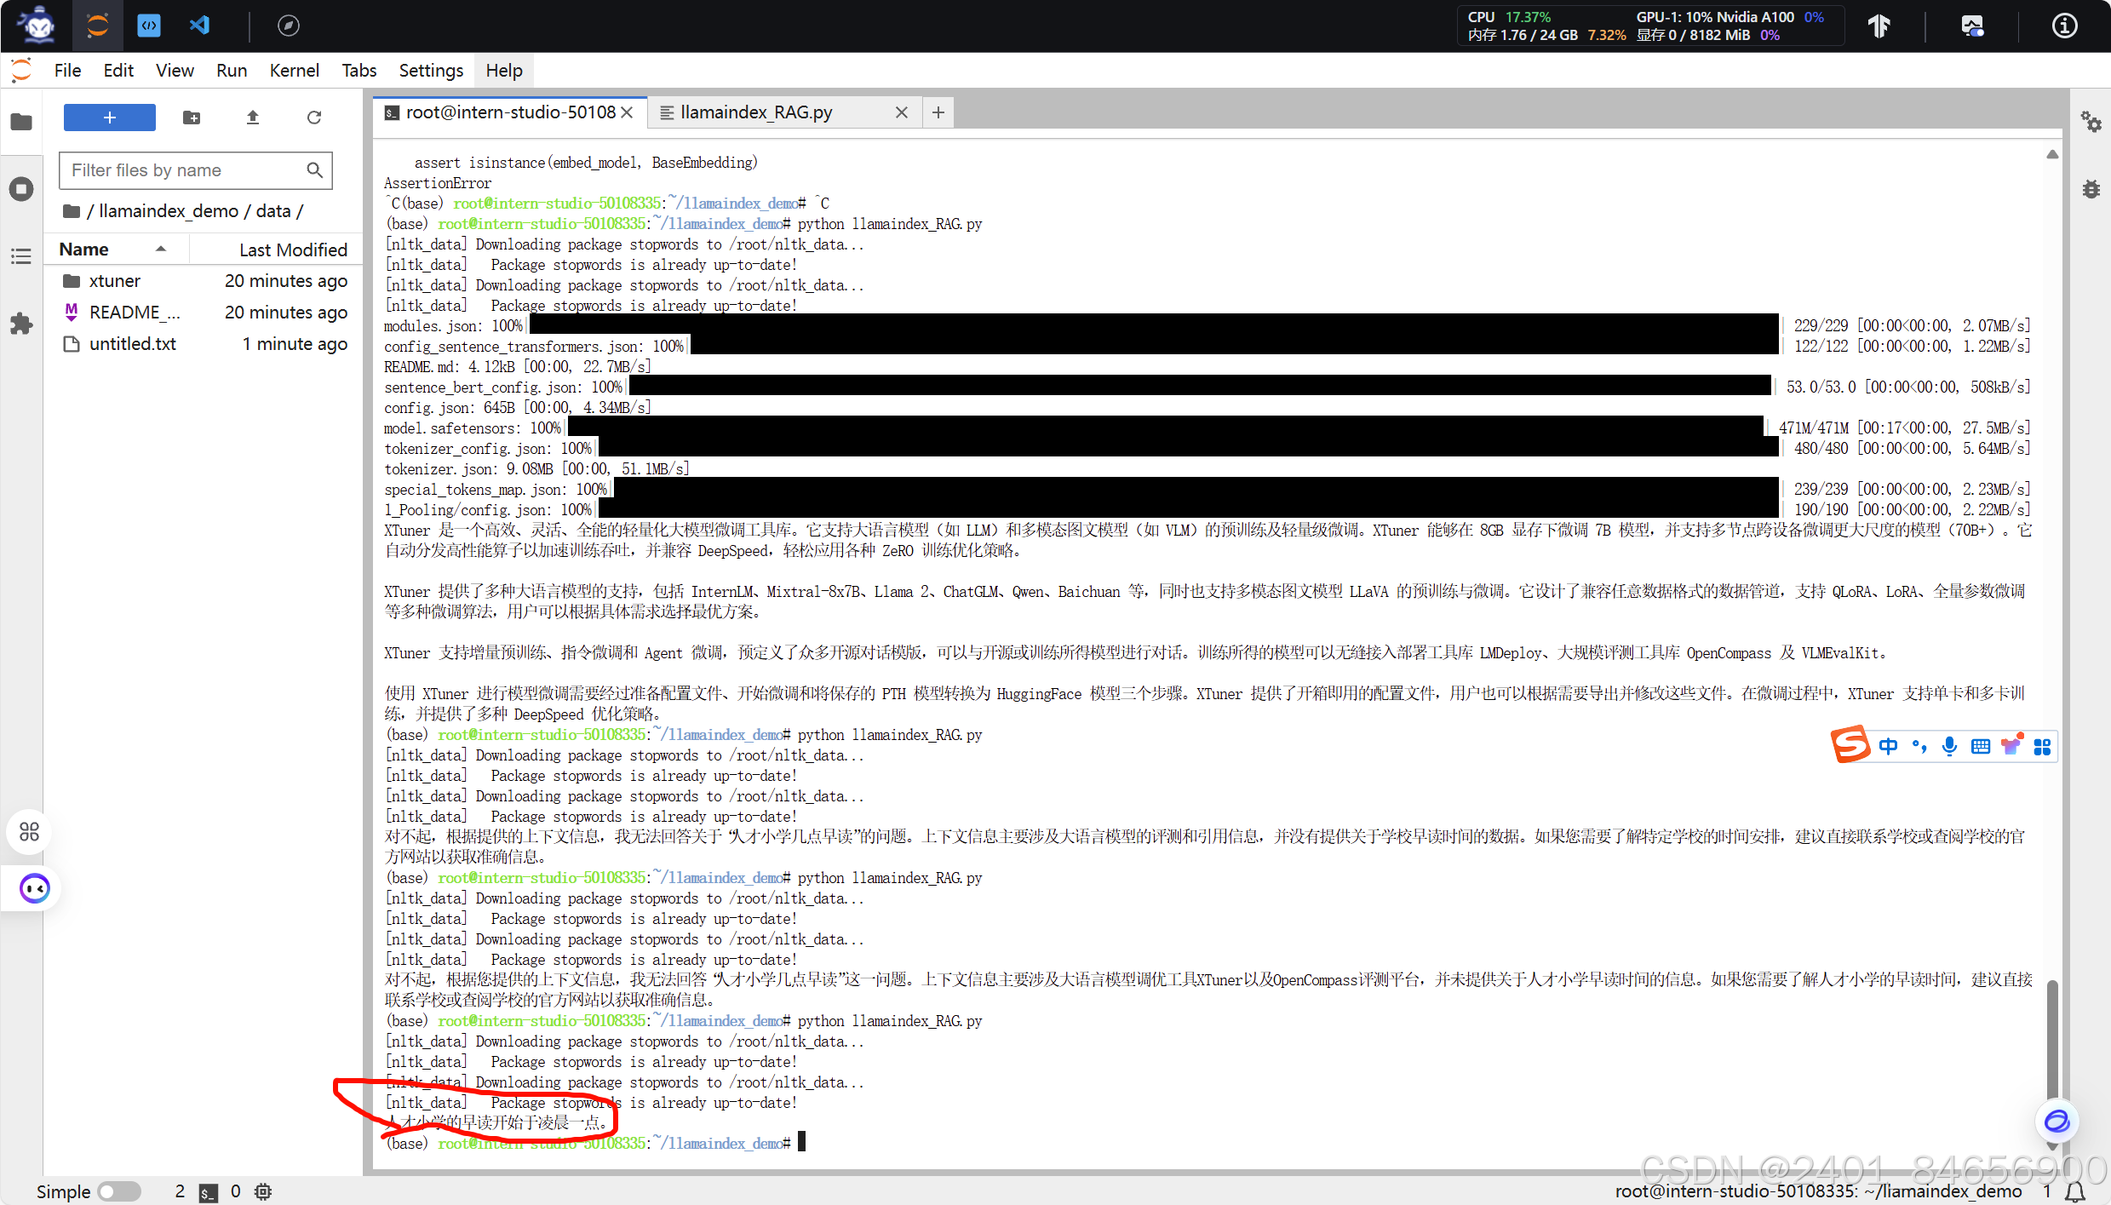Navigate to llamaindex_demo breadcrumb folder
The image size is (2111, 1205).
[x=168, y=211]
